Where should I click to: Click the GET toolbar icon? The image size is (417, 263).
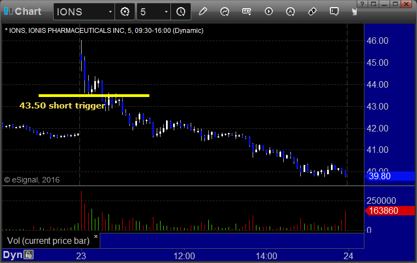(247, 12)
